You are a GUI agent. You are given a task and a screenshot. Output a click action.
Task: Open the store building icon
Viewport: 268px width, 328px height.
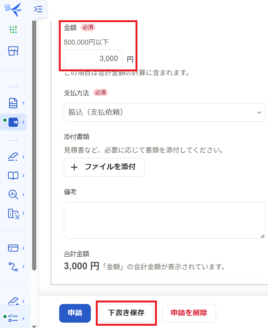pyautogui.click(x=13, y=51)
